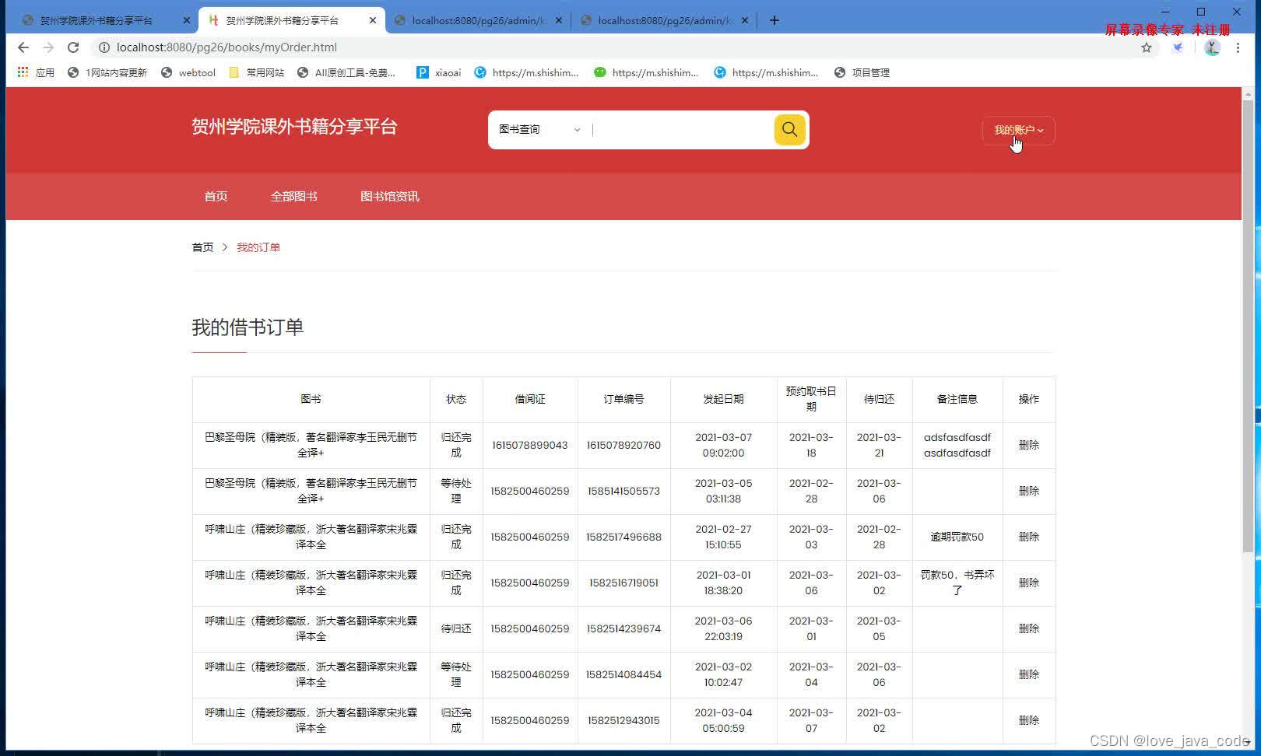Bookmark this page with the star icon

coord(1146,47)
